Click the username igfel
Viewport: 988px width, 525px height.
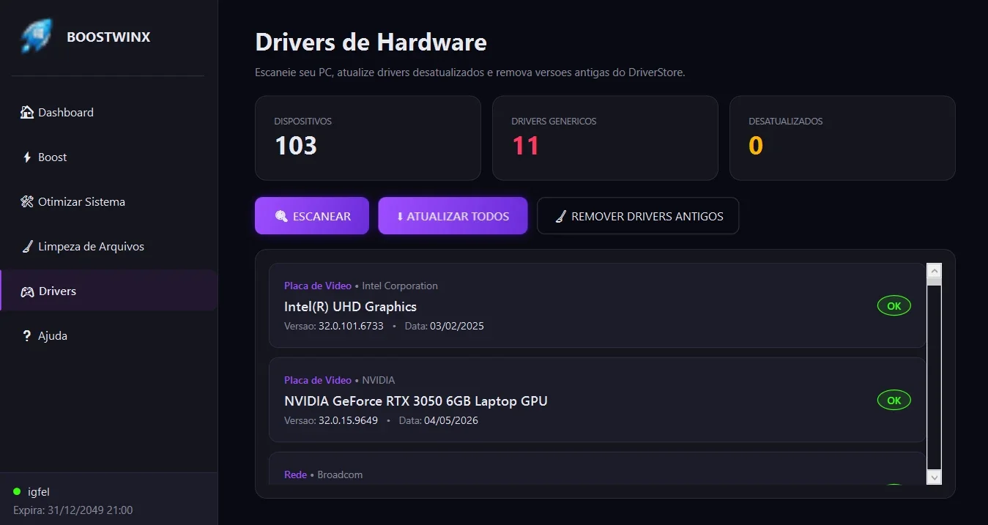pyautogui.click(x=39, y=491)
